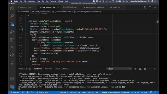The width and height of the screenshot is (167, 94).
Task: Change language mode Dart
Action: point(84,92)
